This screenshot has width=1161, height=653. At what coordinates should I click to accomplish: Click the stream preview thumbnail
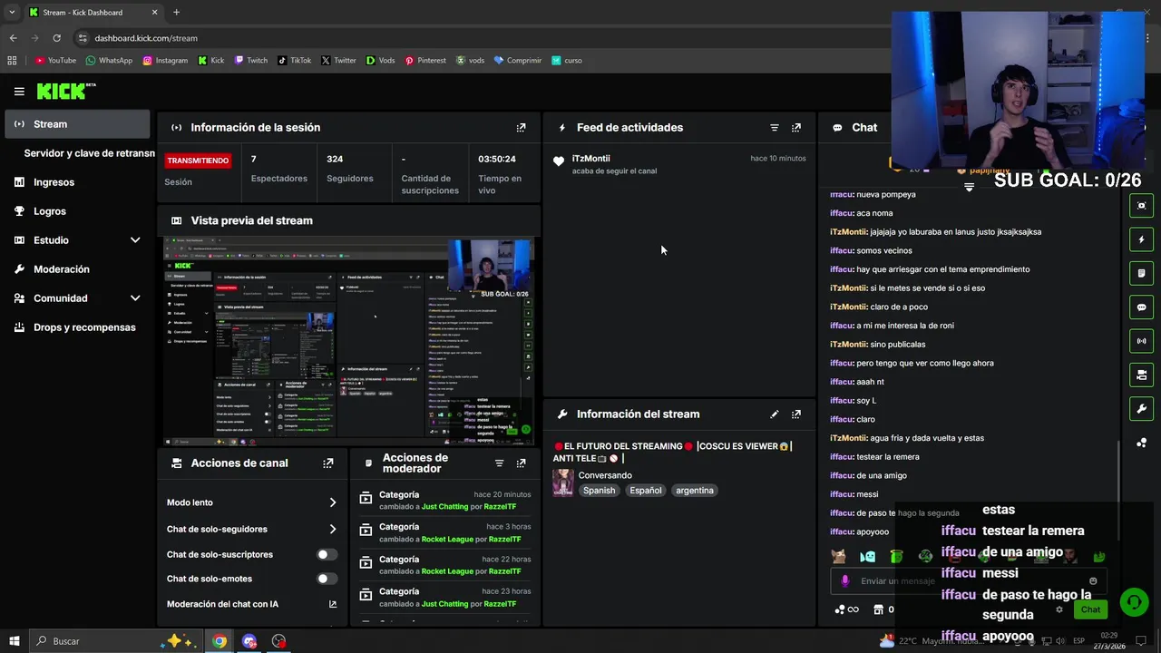pyautogui.click(x=349, y=341)
